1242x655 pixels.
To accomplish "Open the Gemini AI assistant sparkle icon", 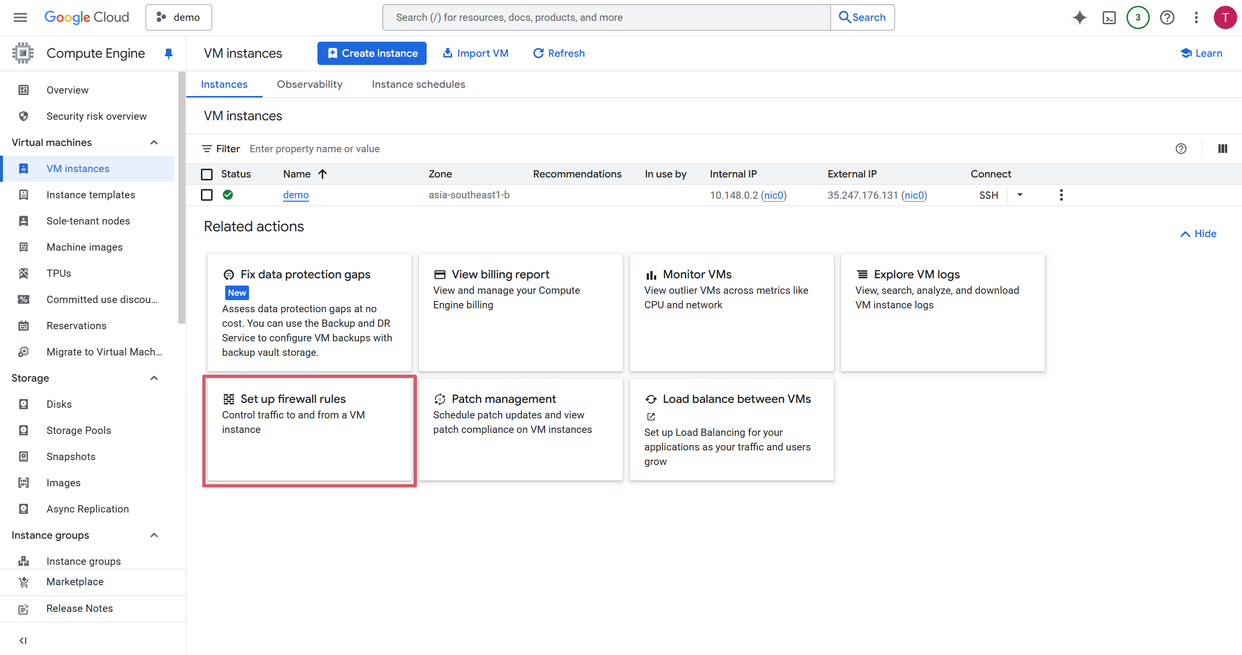I will pos(1079,17).
